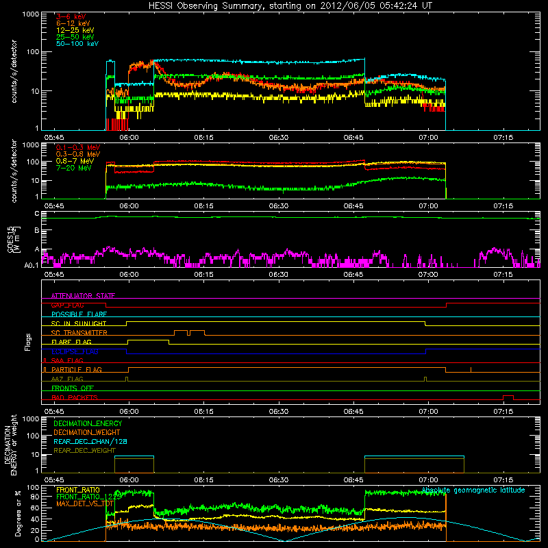
Task: Click the HESSI Observing Summary title
Action: (x=290, y=6)
